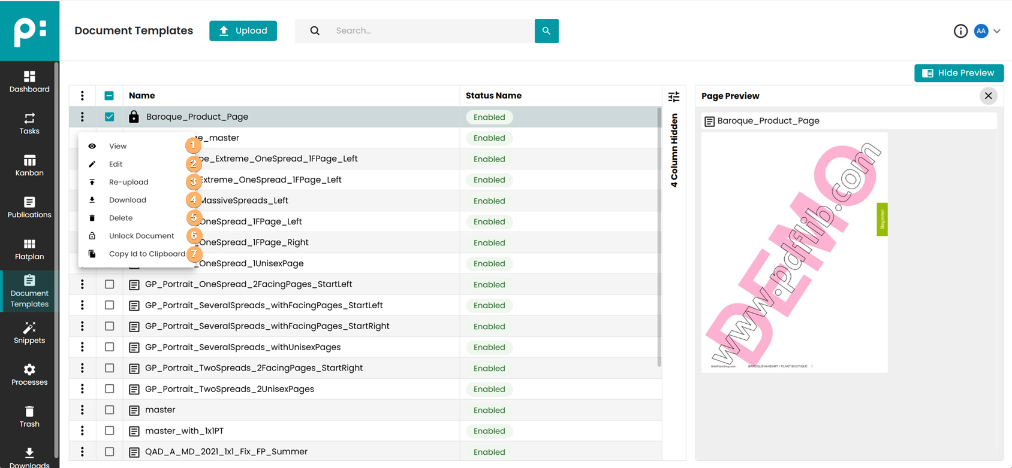1012x468 pixels.
Task: Select Re-upload in the context menu
Action: [x=128, y=182]
